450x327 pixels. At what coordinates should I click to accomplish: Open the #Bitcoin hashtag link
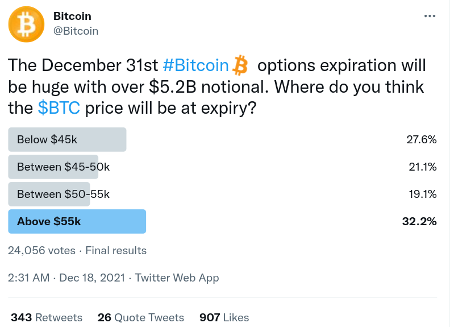click(195, 65)
